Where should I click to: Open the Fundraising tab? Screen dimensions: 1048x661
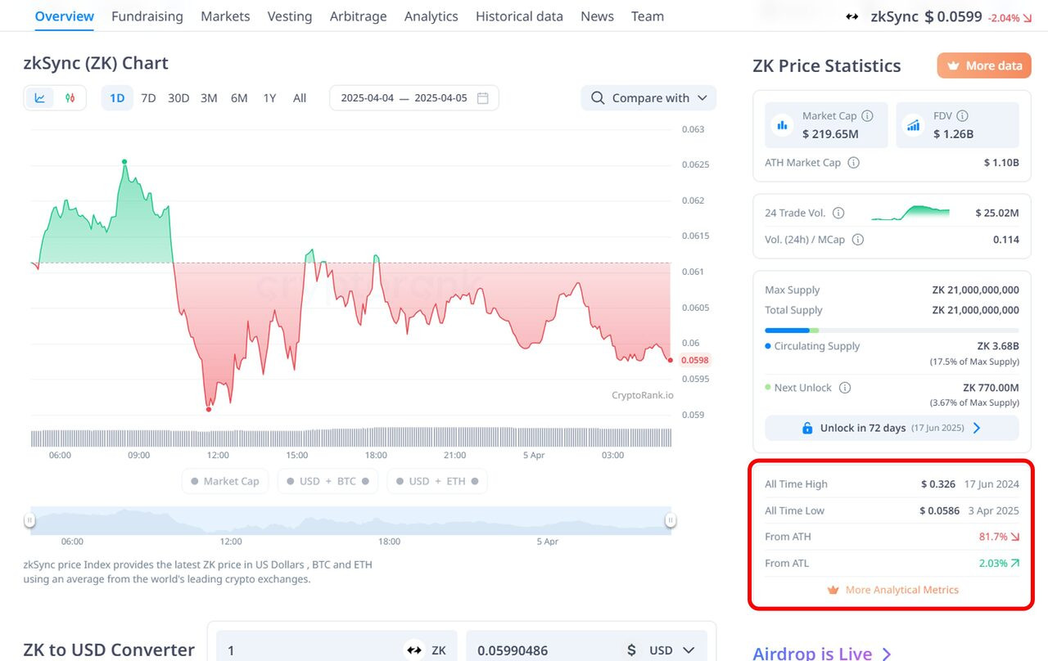[147, 16]
